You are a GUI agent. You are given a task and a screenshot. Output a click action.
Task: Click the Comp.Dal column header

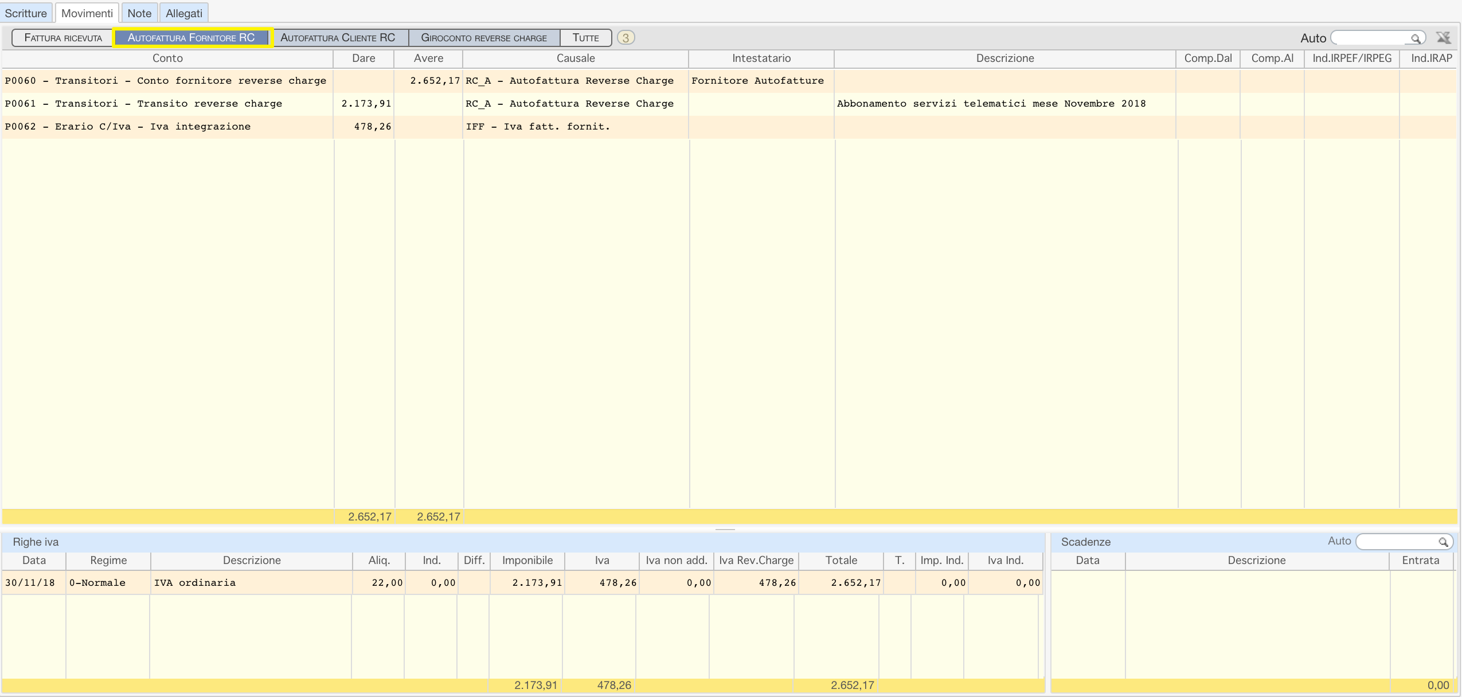click(1208, 58)
